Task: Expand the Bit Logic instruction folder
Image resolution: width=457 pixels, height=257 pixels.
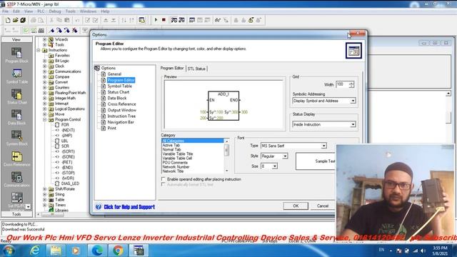Action: coord(44,61)
